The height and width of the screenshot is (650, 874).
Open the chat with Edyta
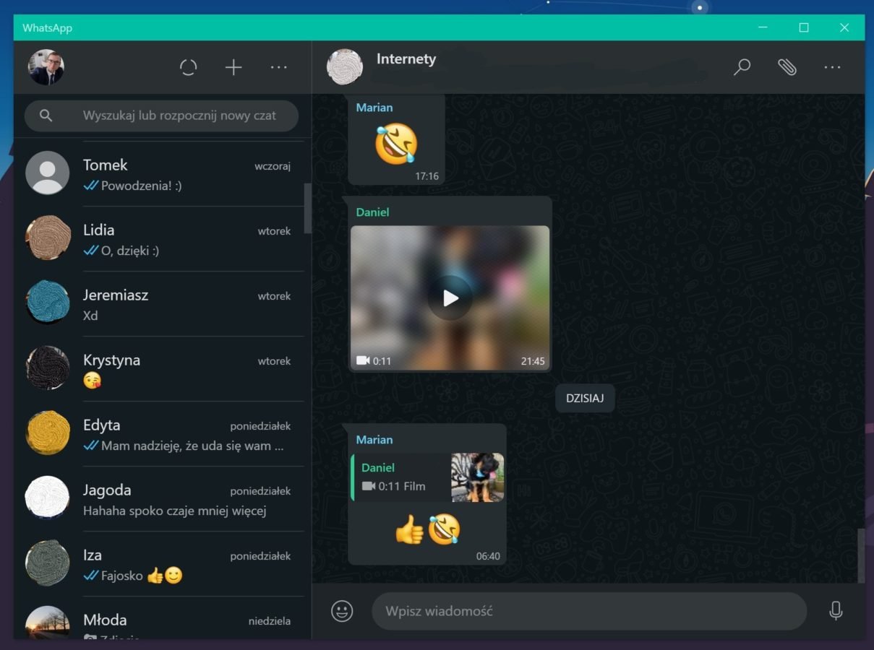point(163,434)
